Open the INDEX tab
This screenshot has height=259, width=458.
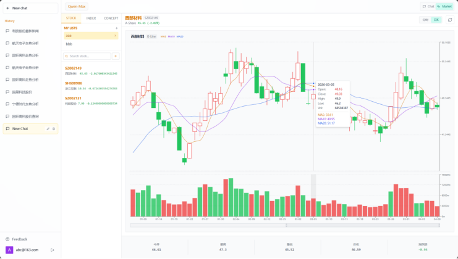(91, 18)
